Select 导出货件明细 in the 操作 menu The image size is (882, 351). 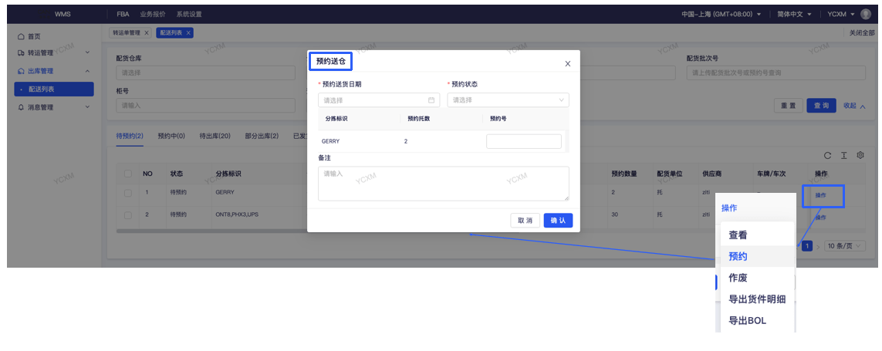coord(757,299)
